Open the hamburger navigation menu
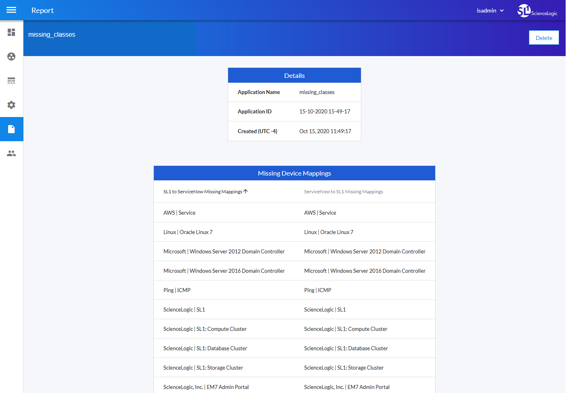The width and height of the screenshot is (566, 393). tap(11, 10)
